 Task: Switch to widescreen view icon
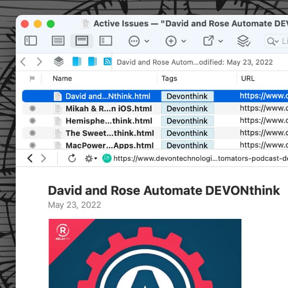pyautogui.click(x=106, y=41)
